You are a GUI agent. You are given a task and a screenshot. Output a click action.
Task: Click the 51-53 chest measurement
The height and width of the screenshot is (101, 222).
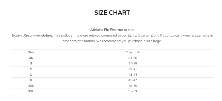(133, 91)
